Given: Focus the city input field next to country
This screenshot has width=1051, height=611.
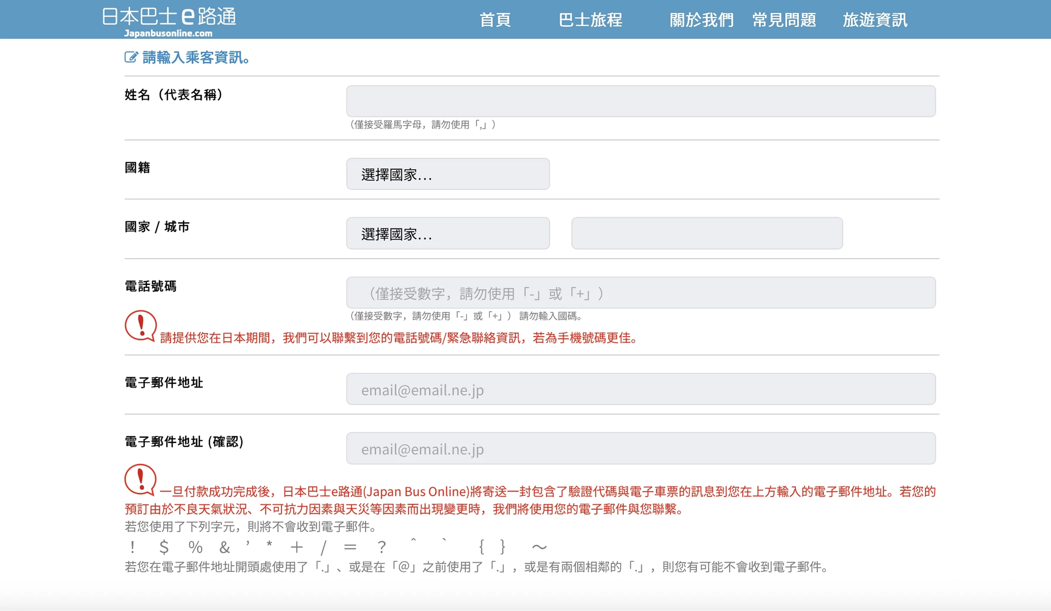Looking at the screenshot, I should coord(707,233).
